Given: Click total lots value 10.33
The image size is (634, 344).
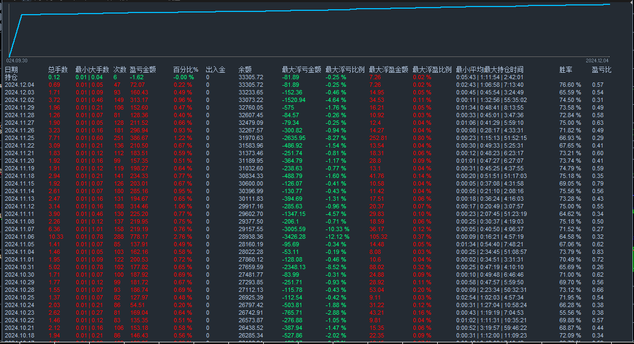Looking at the screenshot, I should coord(56,237).
